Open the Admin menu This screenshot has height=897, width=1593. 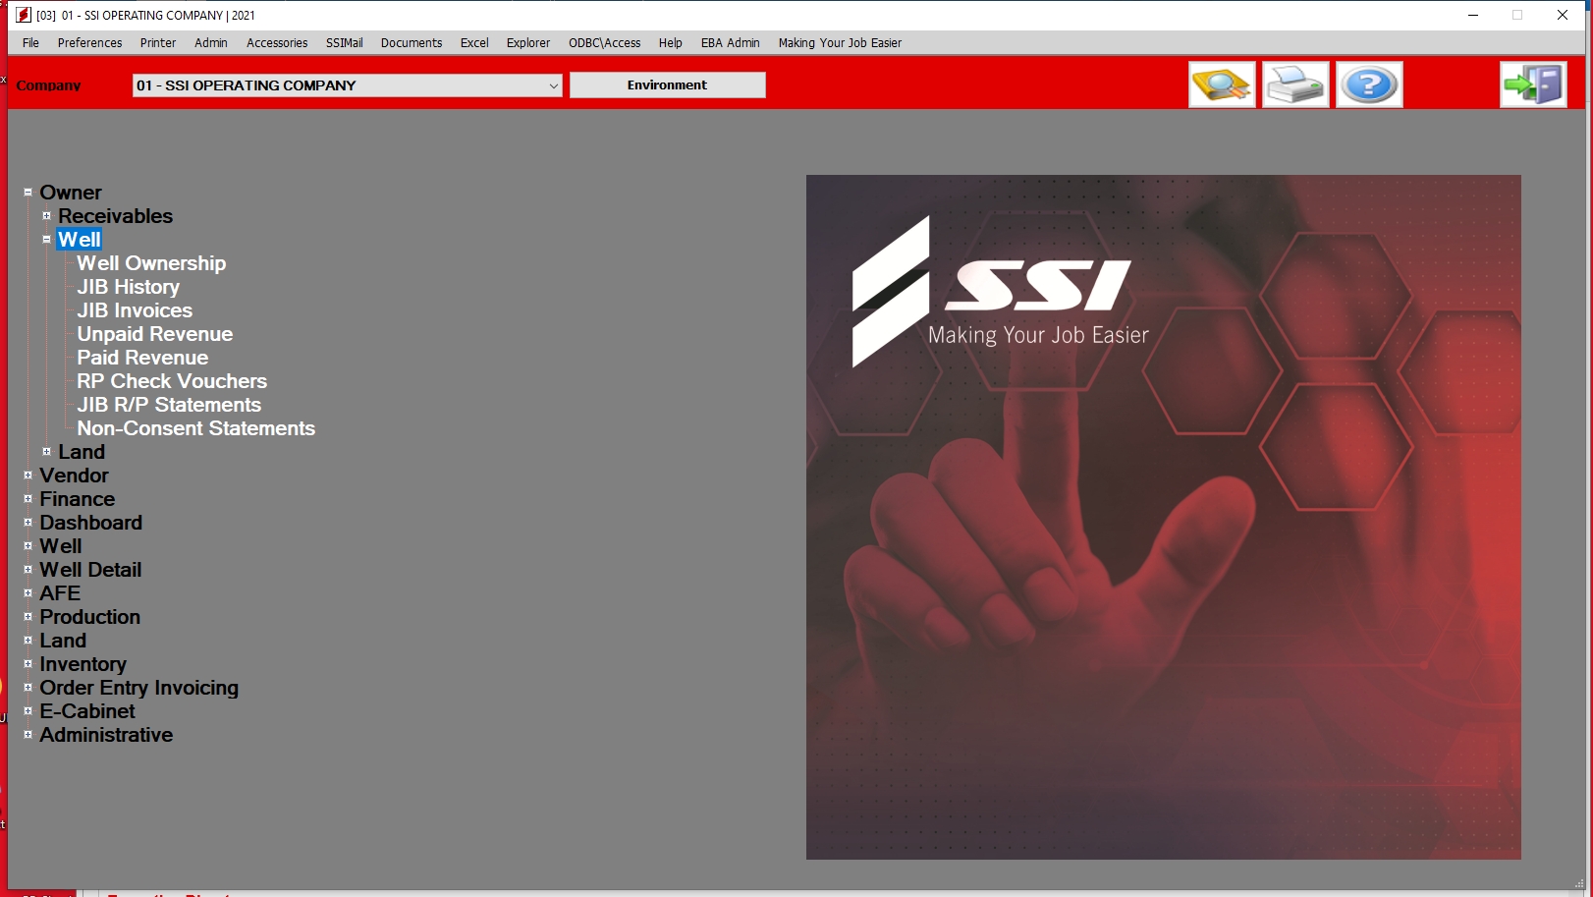tap(211, 43)
